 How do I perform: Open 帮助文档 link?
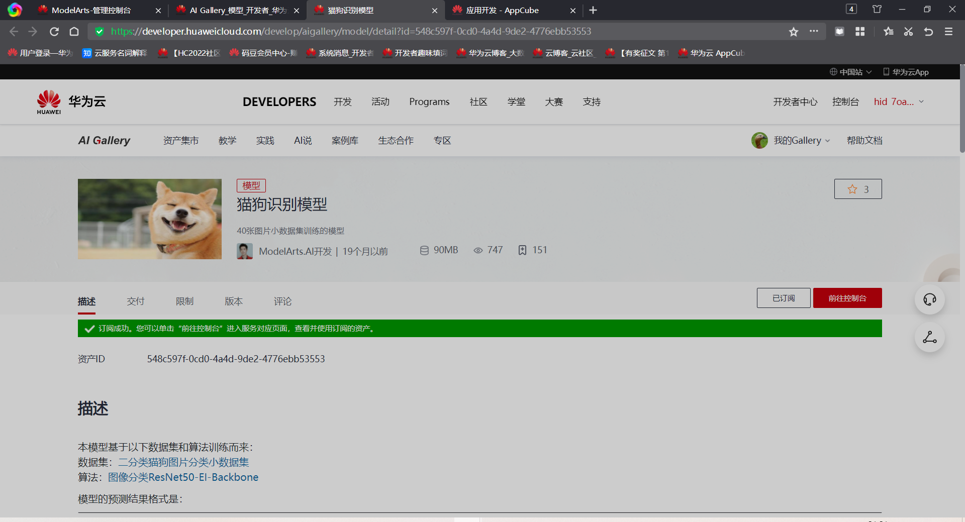tap(864, 141)
